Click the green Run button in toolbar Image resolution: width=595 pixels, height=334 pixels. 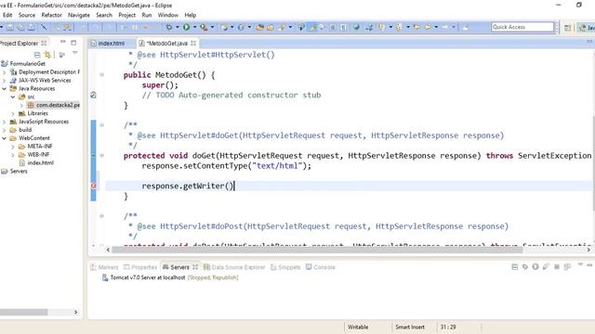point(186,27)
